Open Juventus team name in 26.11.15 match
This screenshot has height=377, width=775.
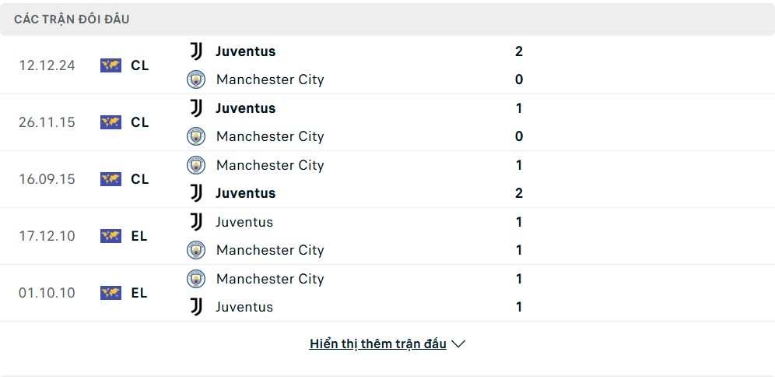pyautogui.click(x=246, y=108)
